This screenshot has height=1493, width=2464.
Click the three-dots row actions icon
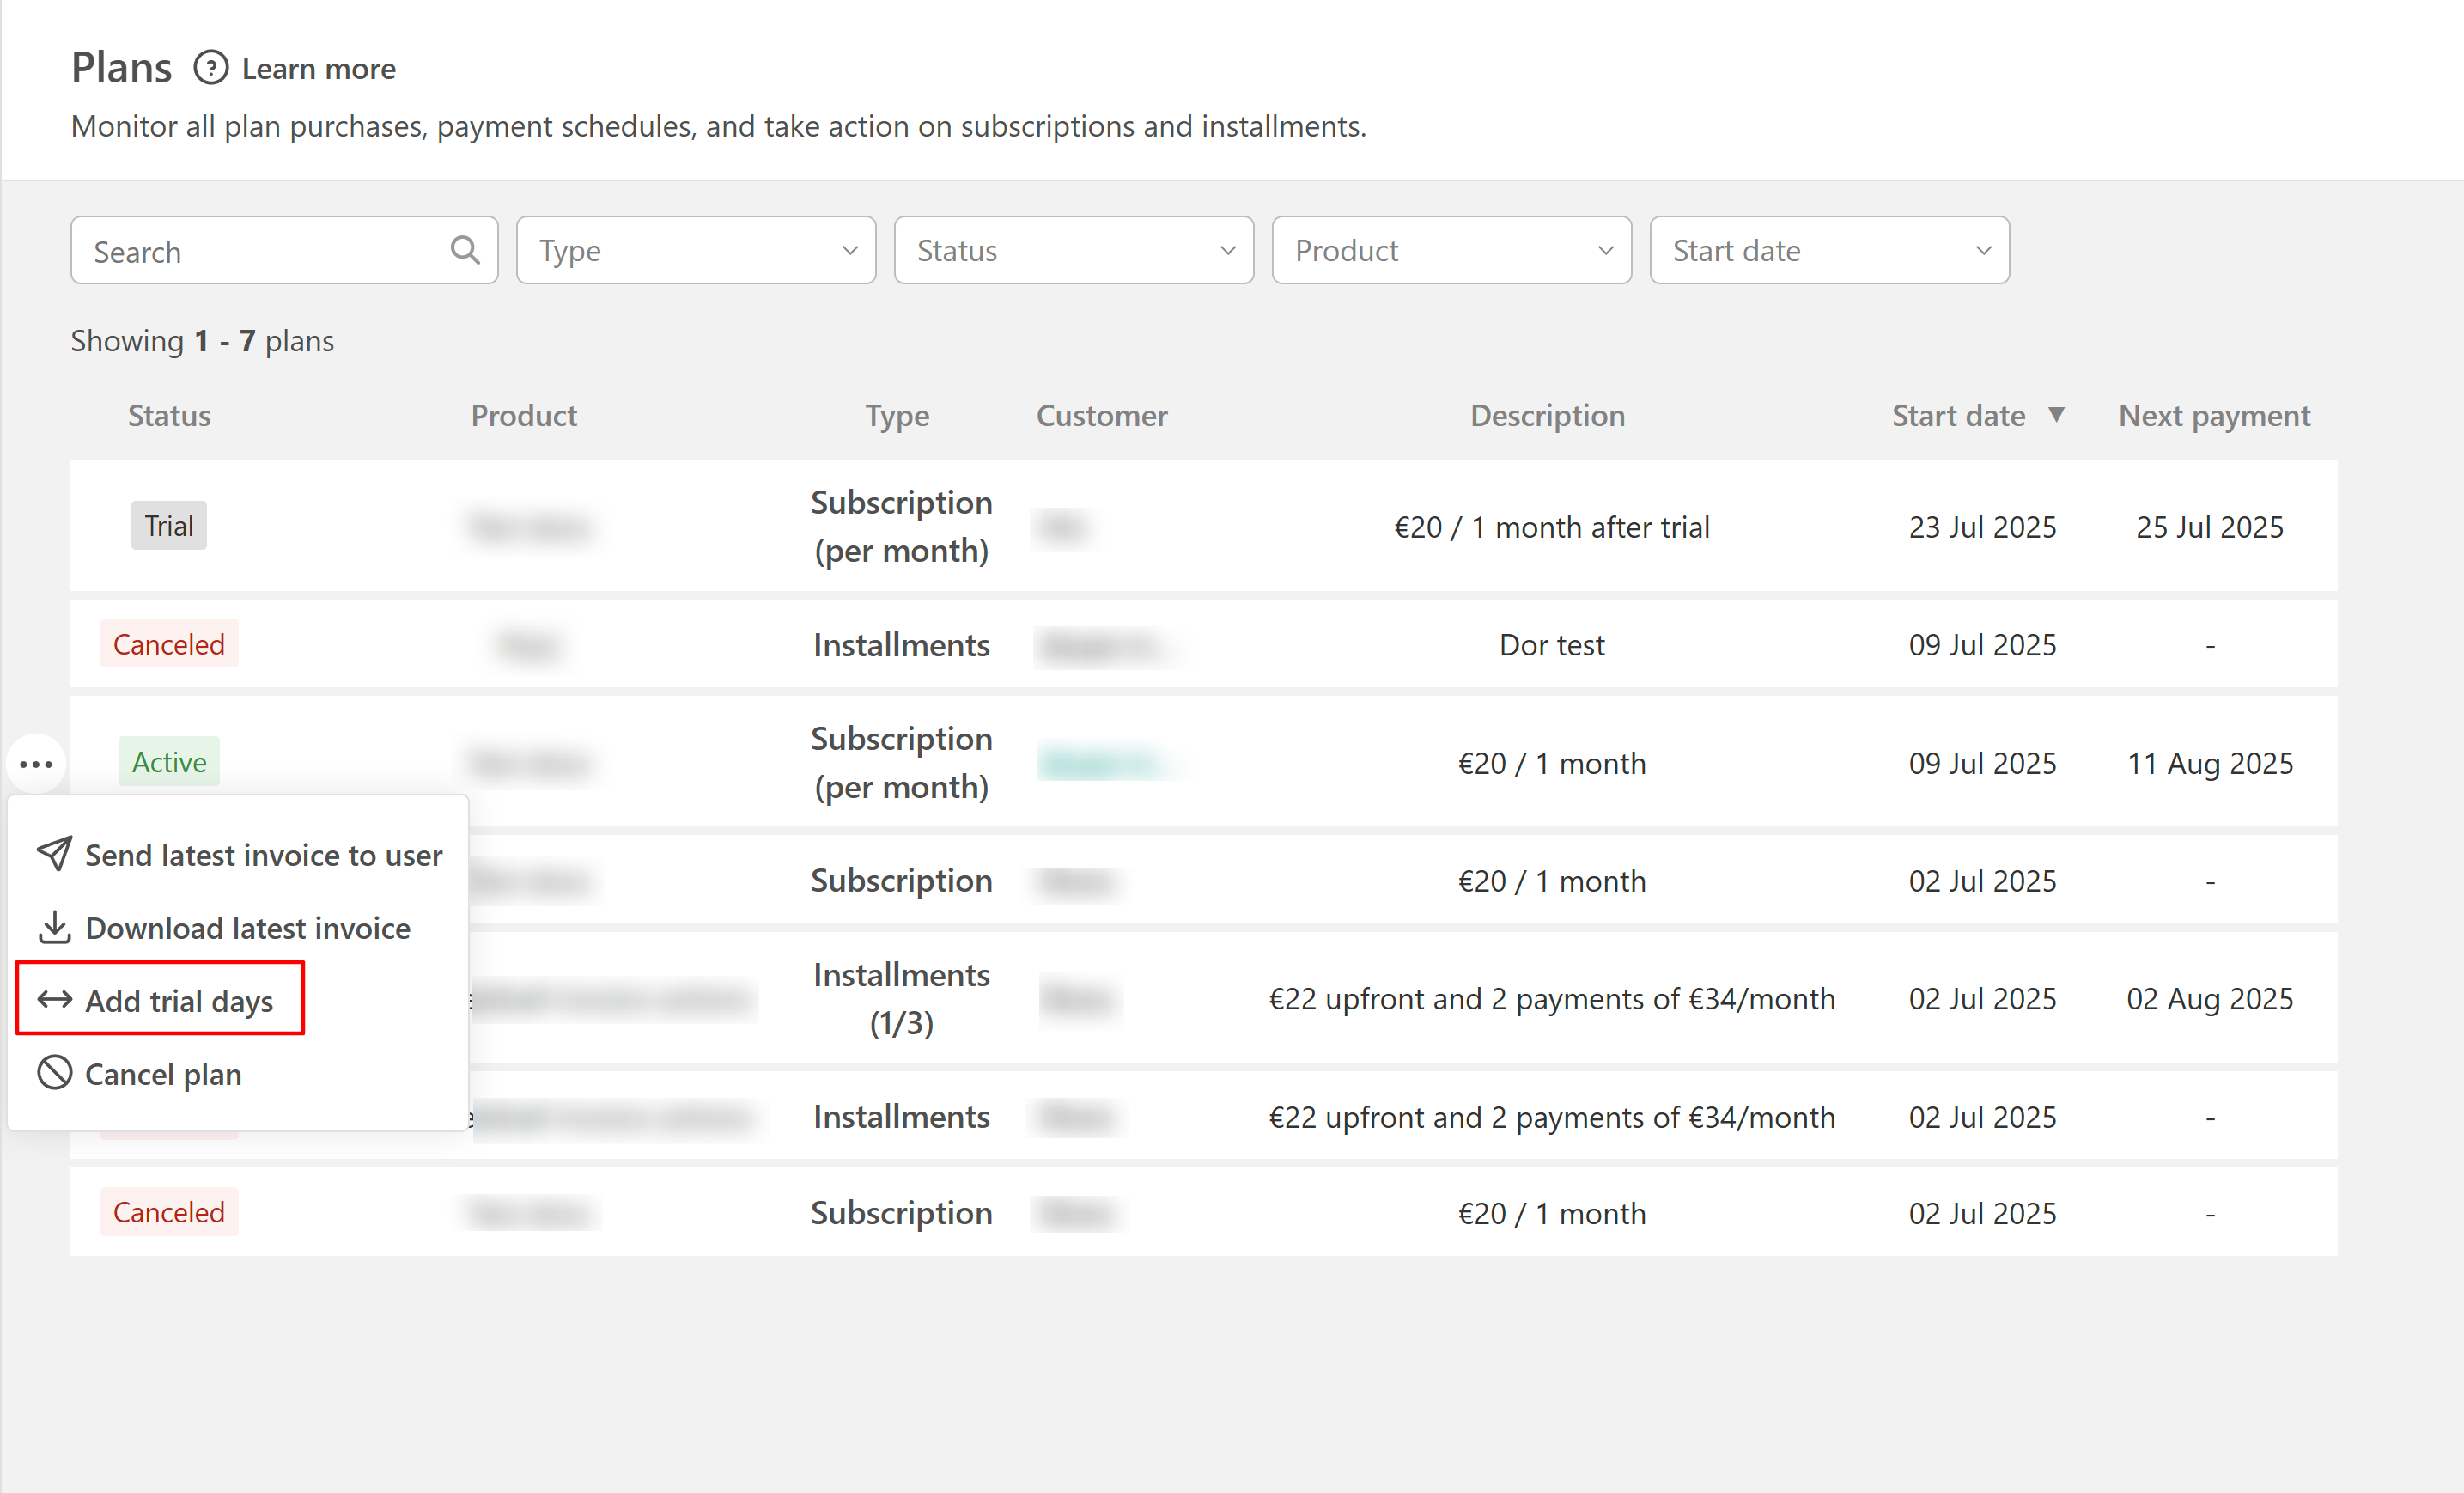pos(36,765)
